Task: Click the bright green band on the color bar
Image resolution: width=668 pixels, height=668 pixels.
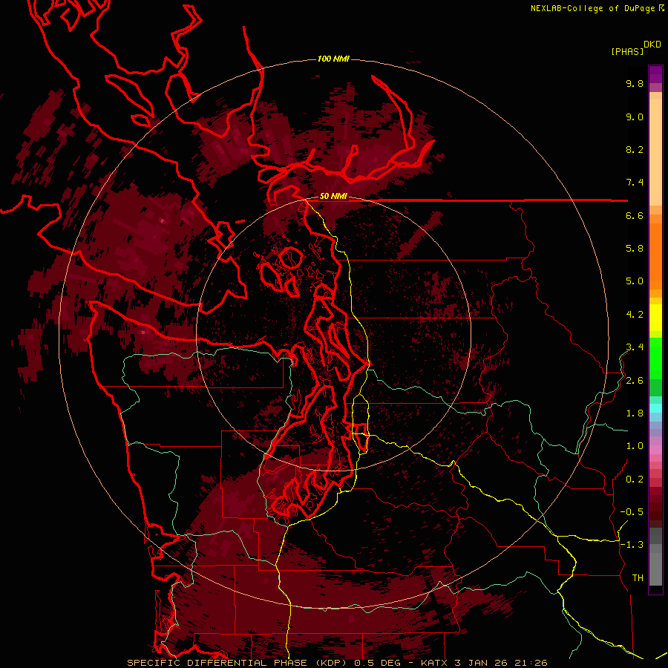Action: click(655, 358)
